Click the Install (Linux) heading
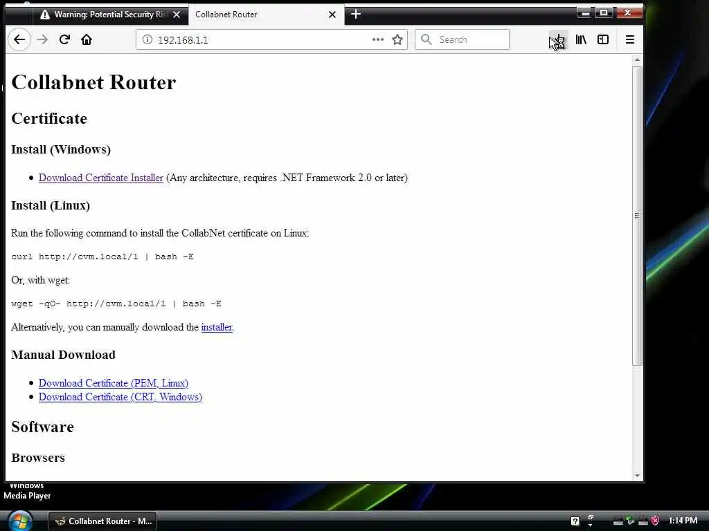 pos(51,206)
